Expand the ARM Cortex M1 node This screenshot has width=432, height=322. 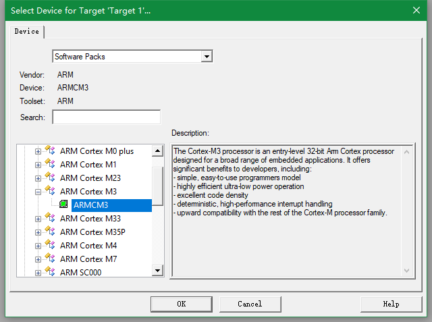[38, 165]
